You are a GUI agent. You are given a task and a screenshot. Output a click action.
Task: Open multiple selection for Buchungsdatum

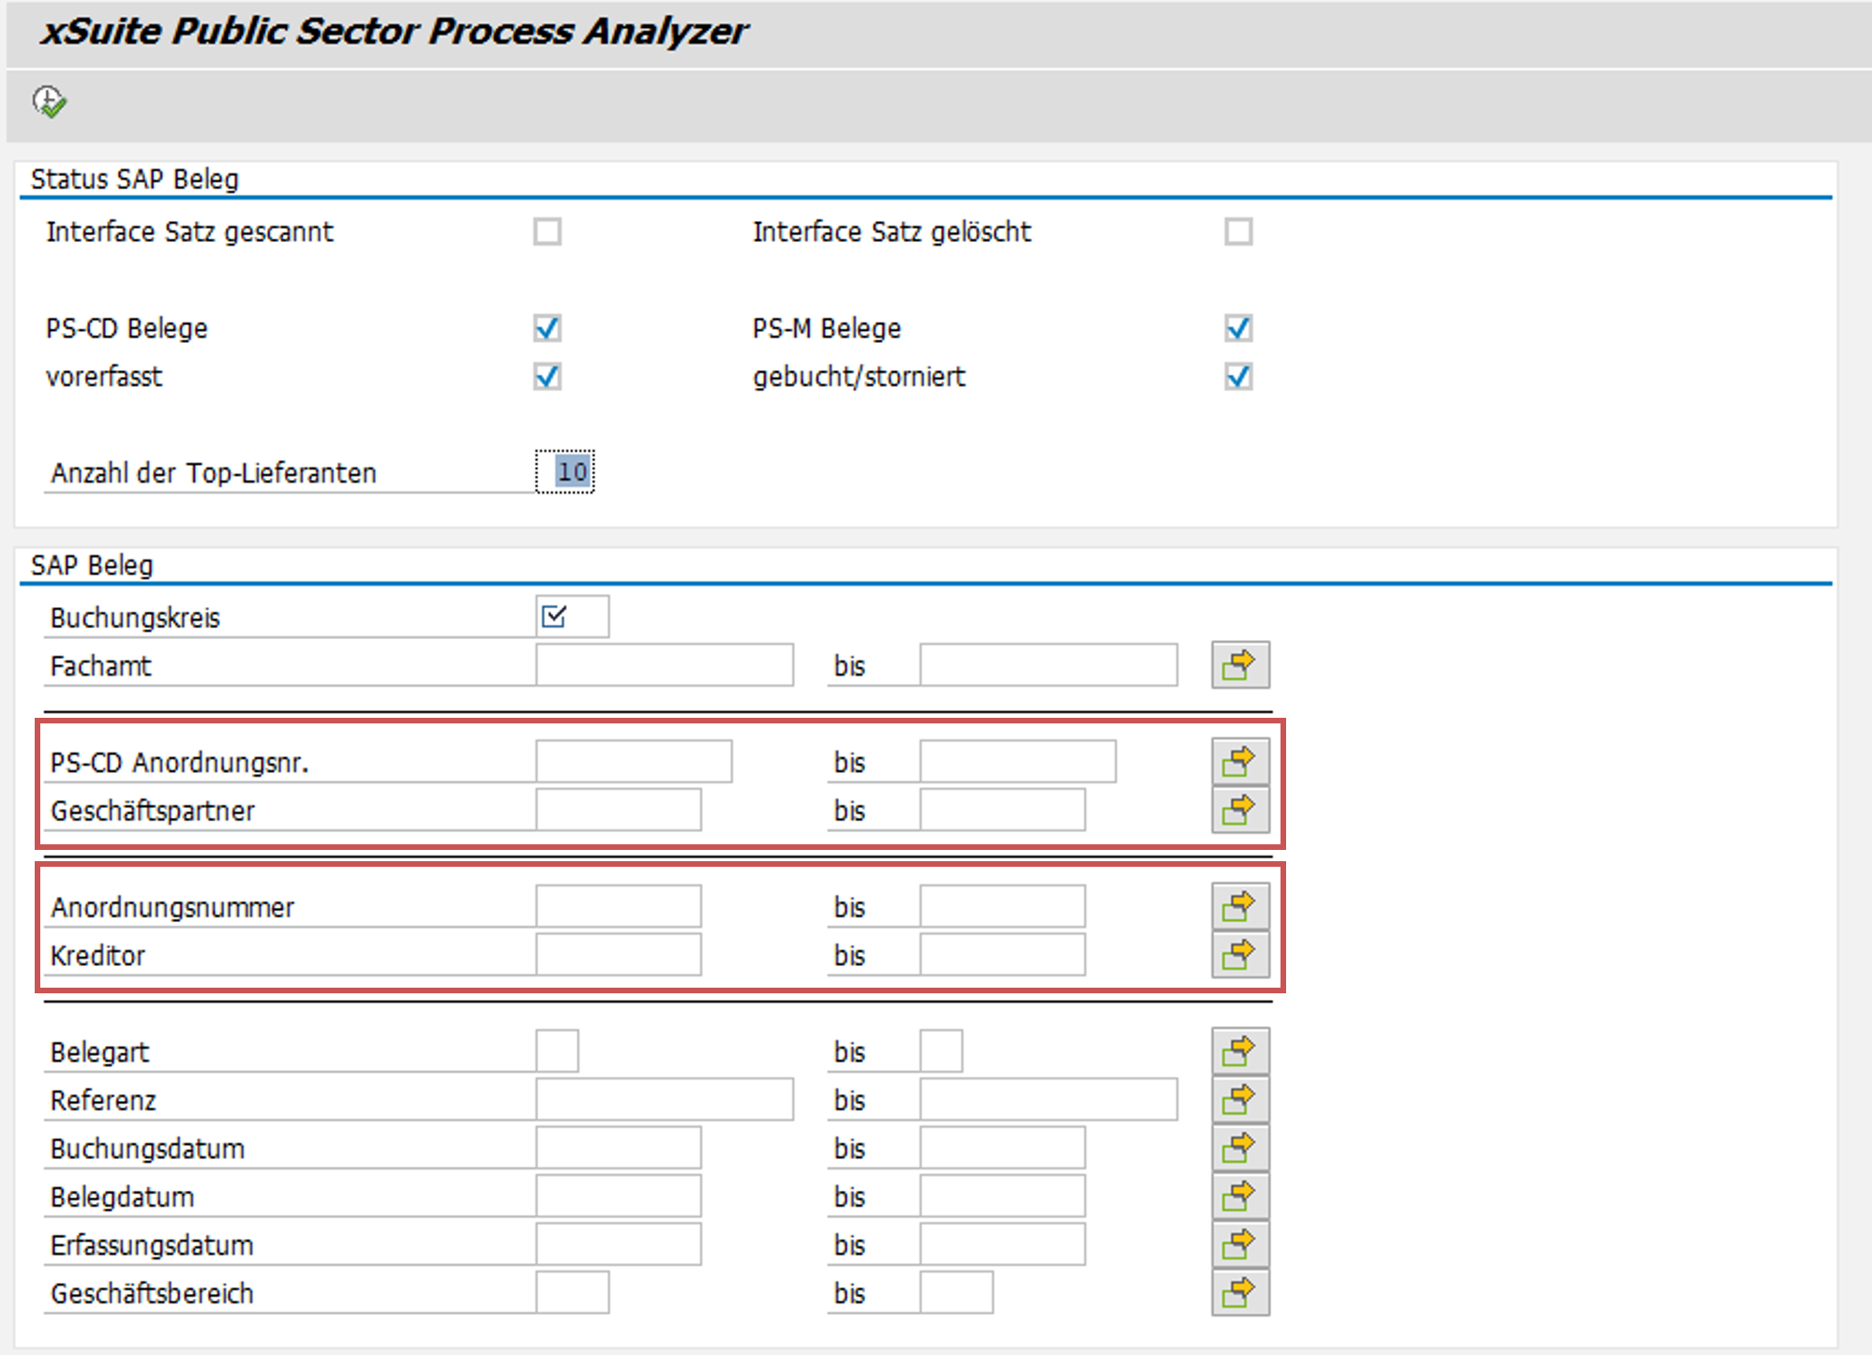[1239, 1147]
